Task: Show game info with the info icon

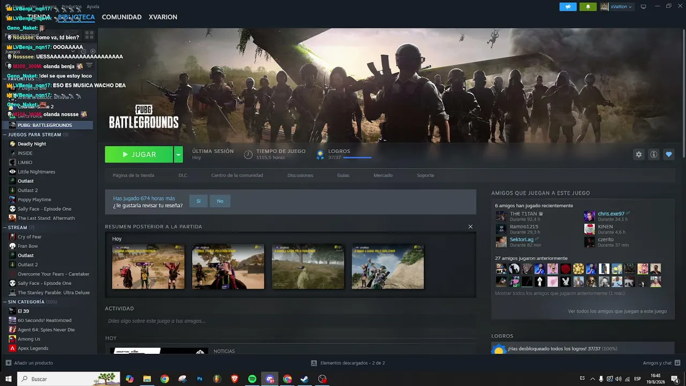Action: [653, 154]
